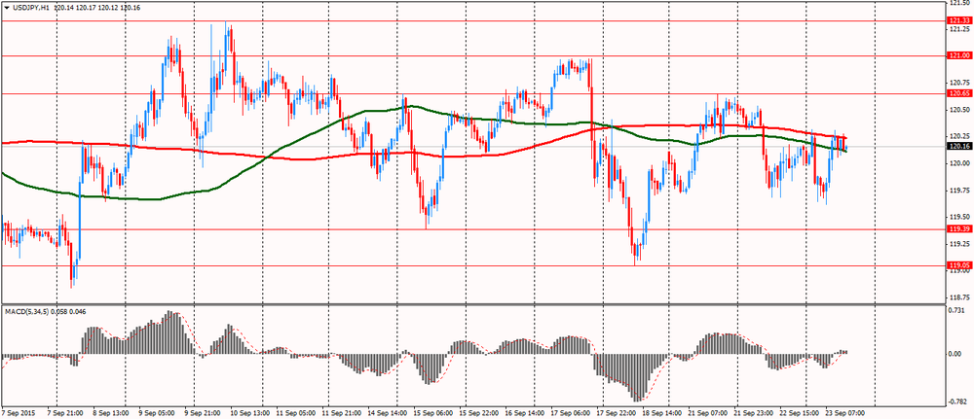Click the 21 Sep 07:00 time axis label
The image size is (974, 419).
click(707, 412)
